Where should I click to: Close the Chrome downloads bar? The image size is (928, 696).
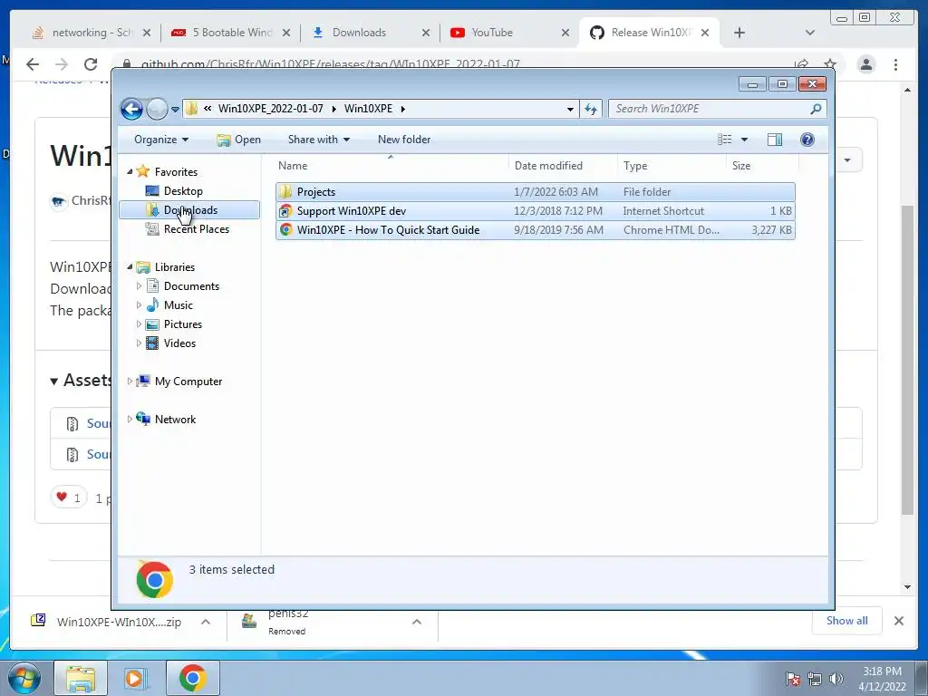click(x=898, y=620)
